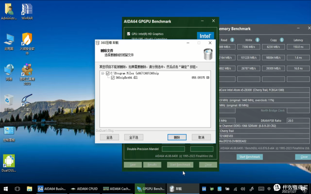
Task: Click the 取消 cancel button
Action: pos(201,137)
